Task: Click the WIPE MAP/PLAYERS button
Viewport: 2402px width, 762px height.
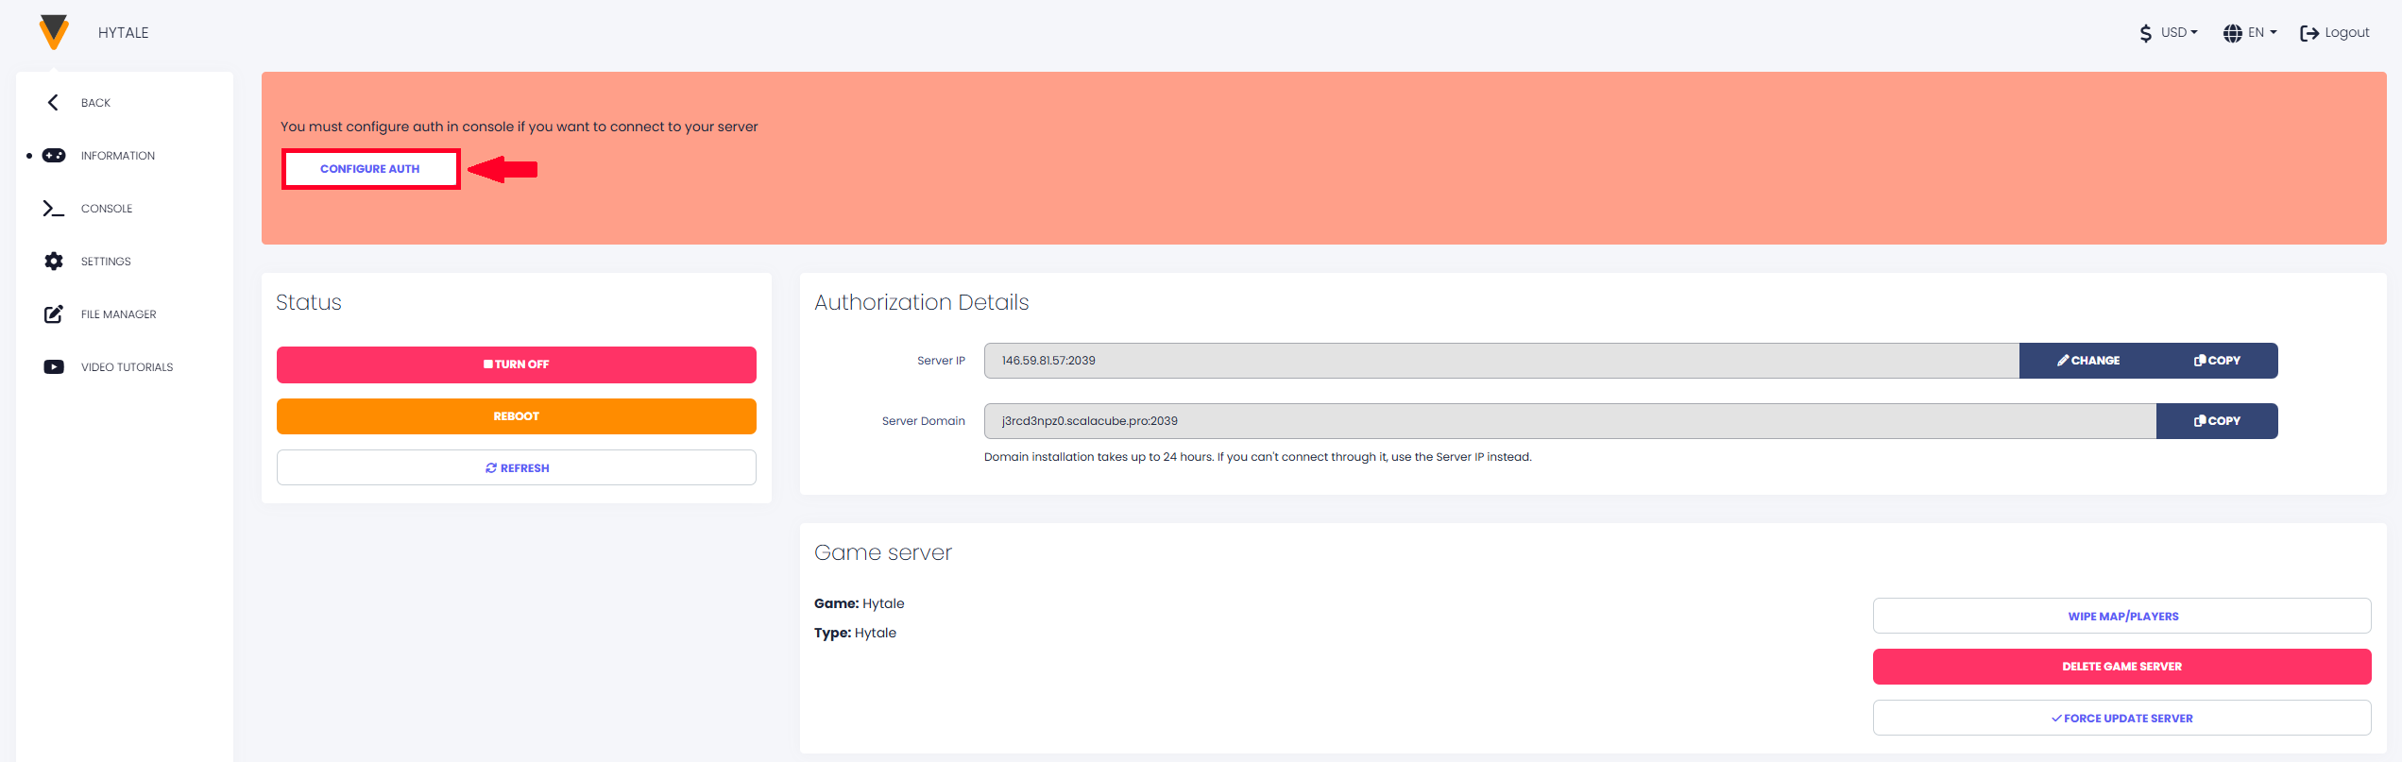Action: 2122,616
